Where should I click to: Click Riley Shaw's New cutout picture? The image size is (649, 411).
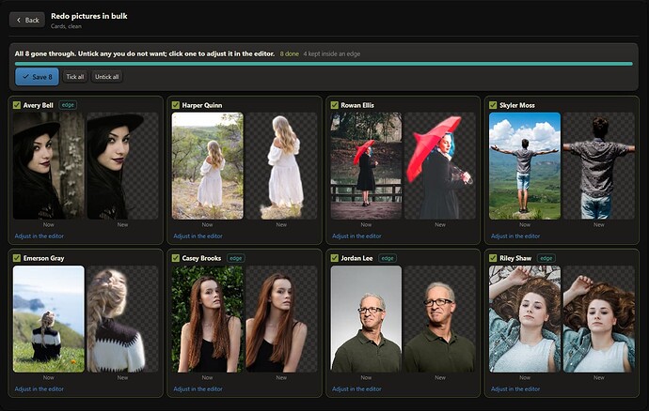pos(599,319)
